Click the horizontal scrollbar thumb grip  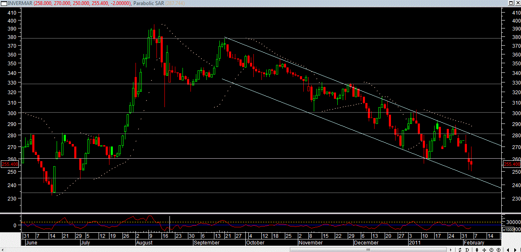(368, 250)
